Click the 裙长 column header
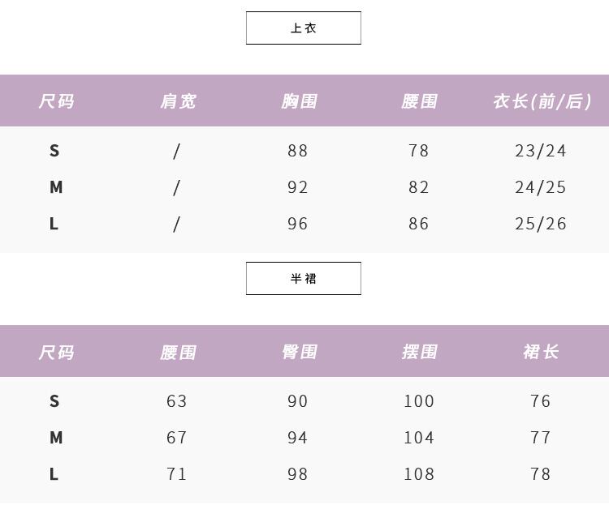609x505 pixels. click(x=541, y=352)
